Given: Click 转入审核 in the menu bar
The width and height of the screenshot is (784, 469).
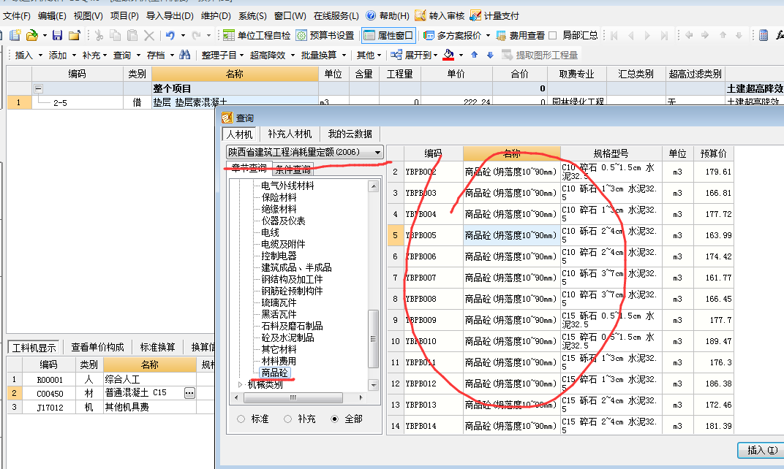Looking at the screenshot, I should tap(440, 16).
